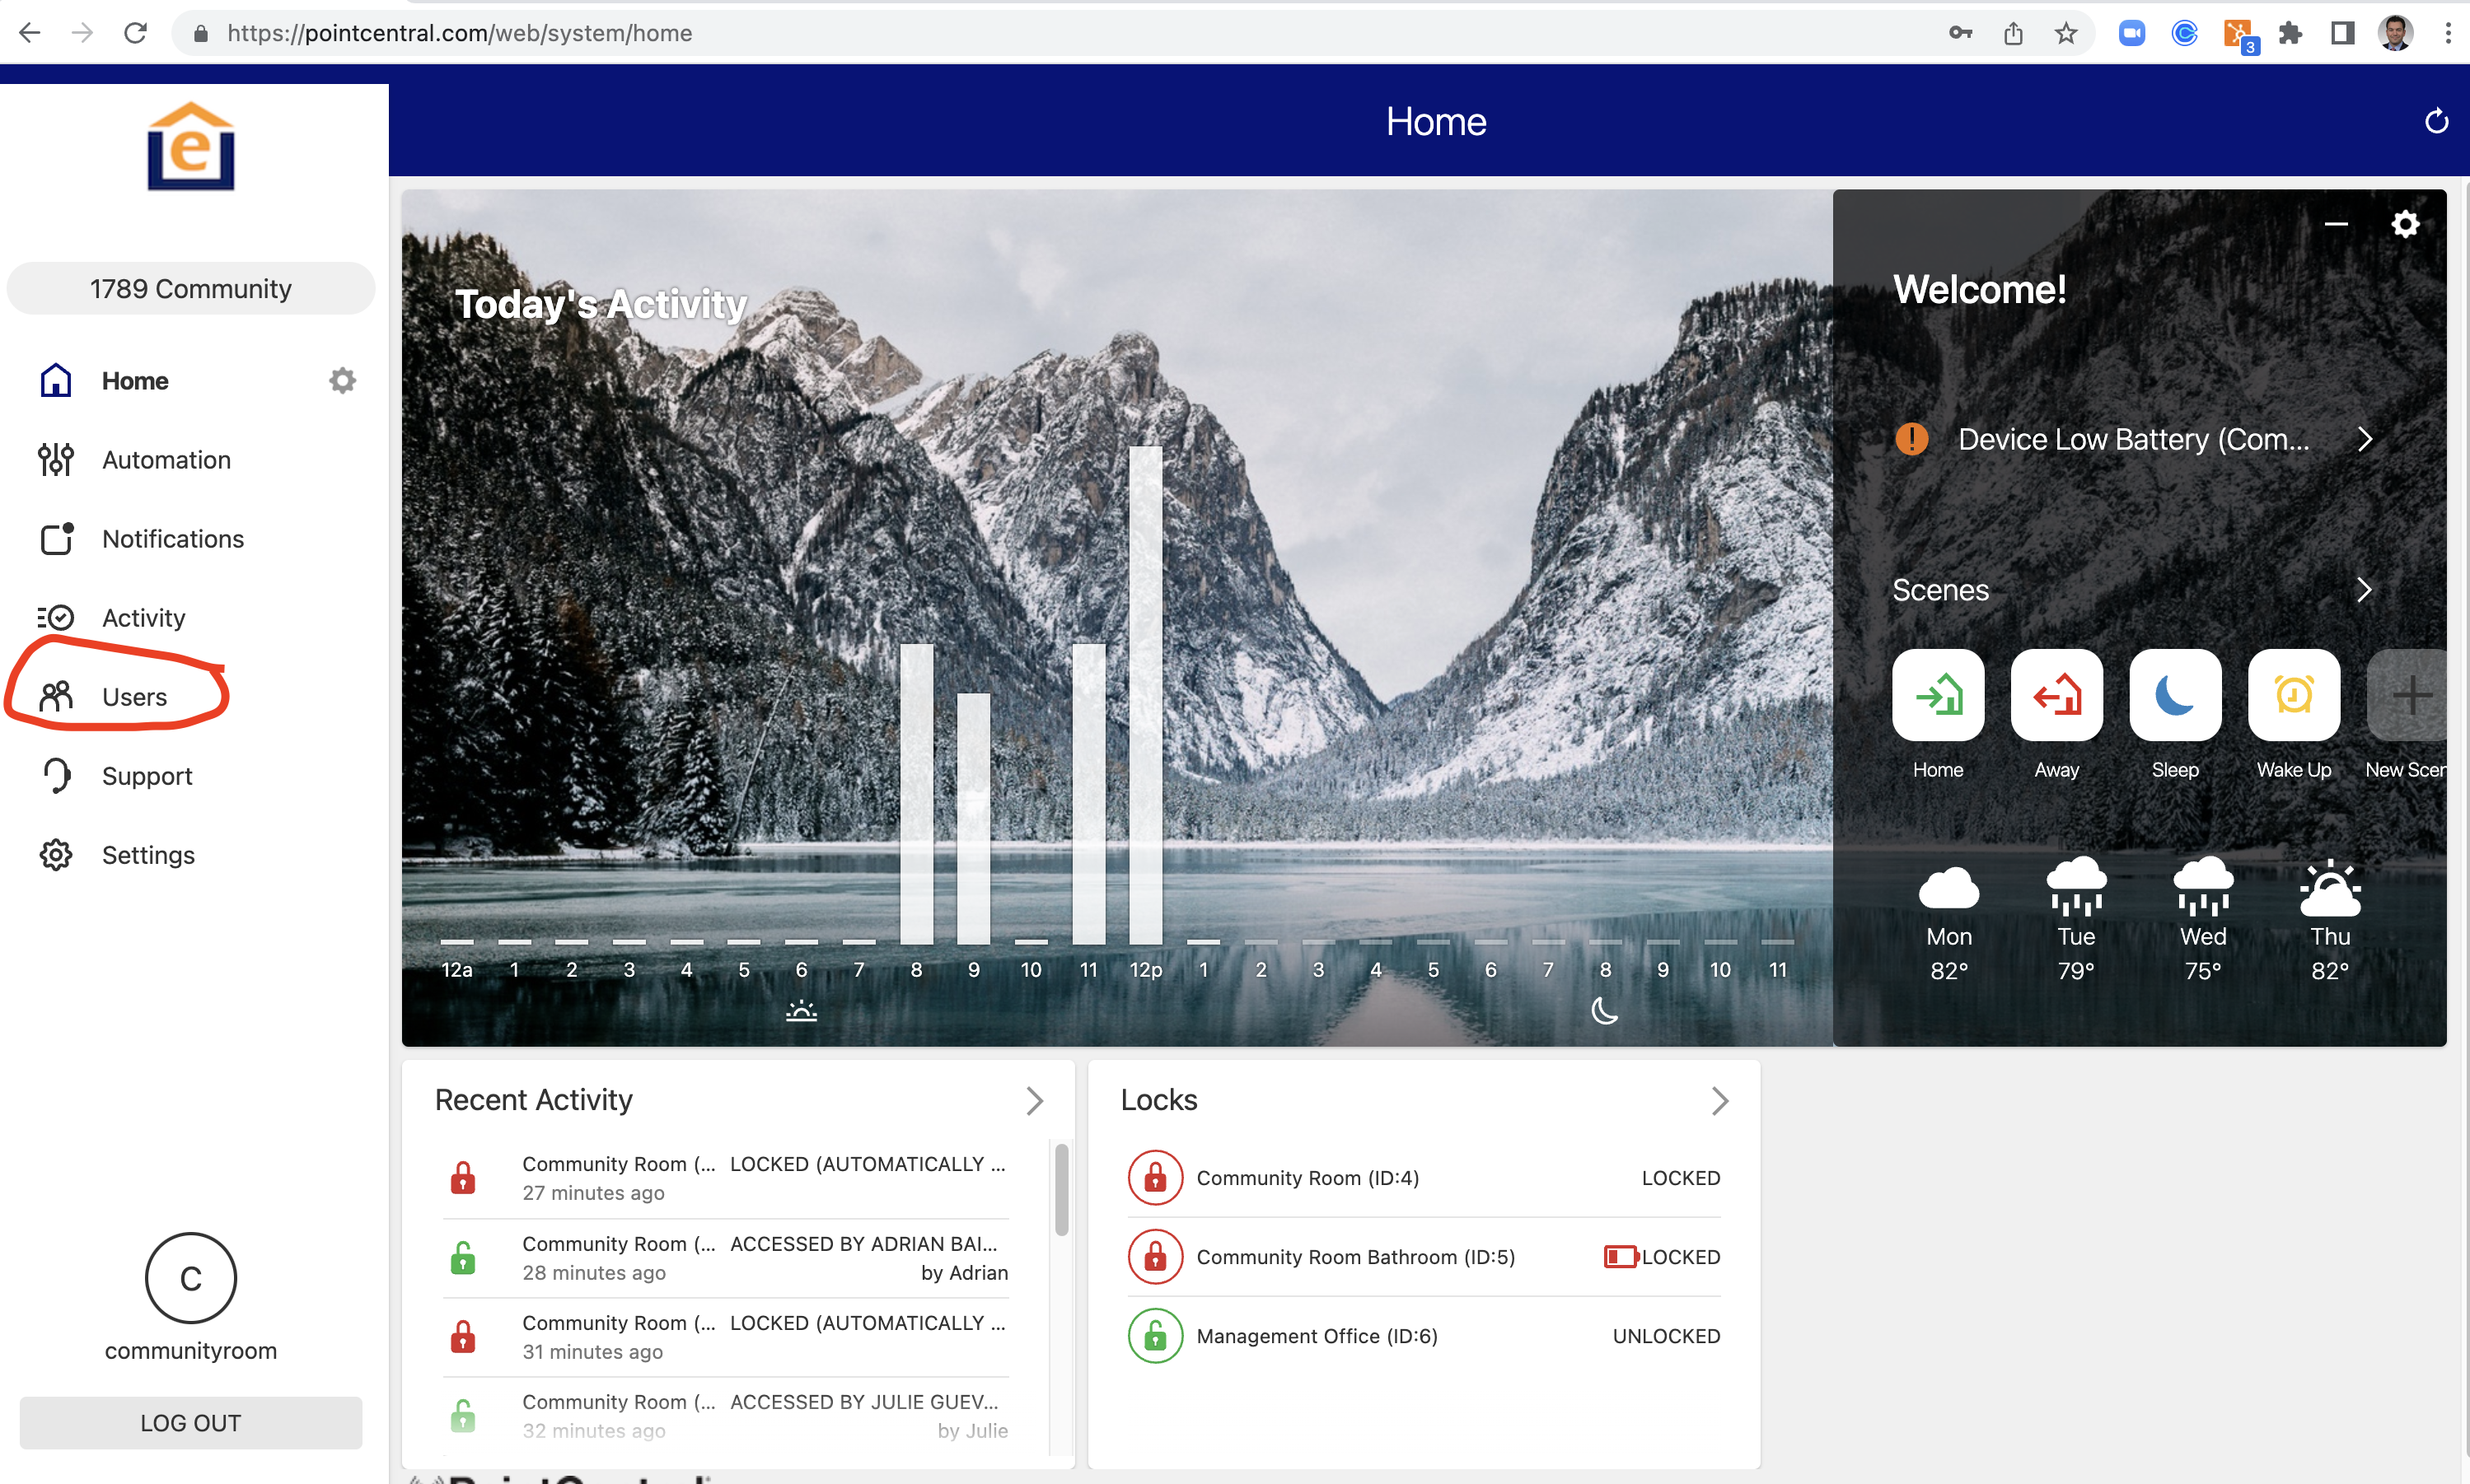The width and height of the screenshot is (2470, 1484).
Task: Add a New Scene with plus icon
Action: tap(2410, 694)
